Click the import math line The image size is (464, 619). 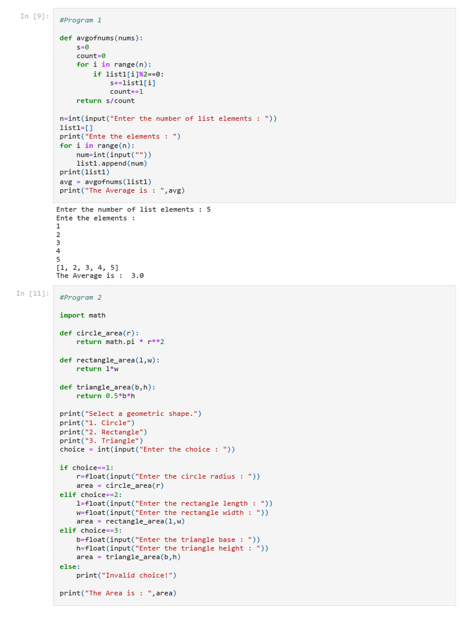(82, 315)
